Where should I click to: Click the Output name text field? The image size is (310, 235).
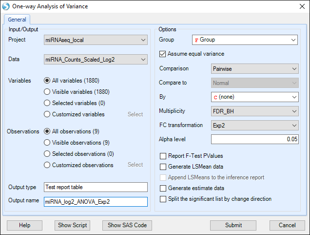tap(96, 202)
